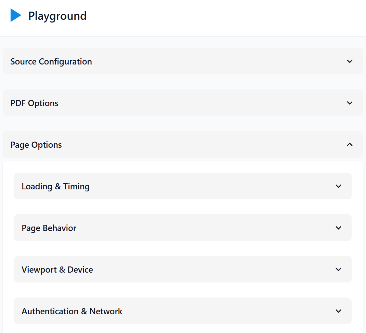366x333 pixels.
Task: Click the Page Behavior chevron icon
Action: (x=338, y=228)
